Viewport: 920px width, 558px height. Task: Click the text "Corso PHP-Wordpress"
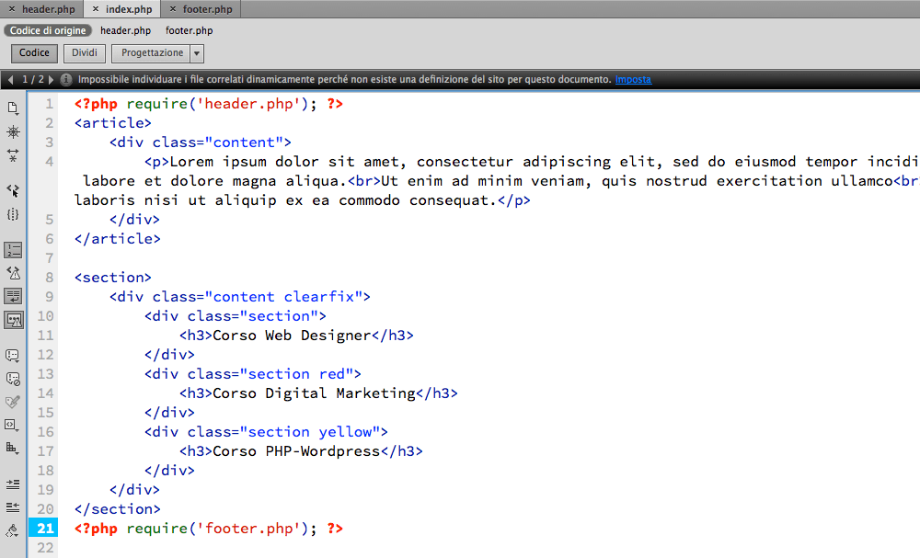click(296, 451)
